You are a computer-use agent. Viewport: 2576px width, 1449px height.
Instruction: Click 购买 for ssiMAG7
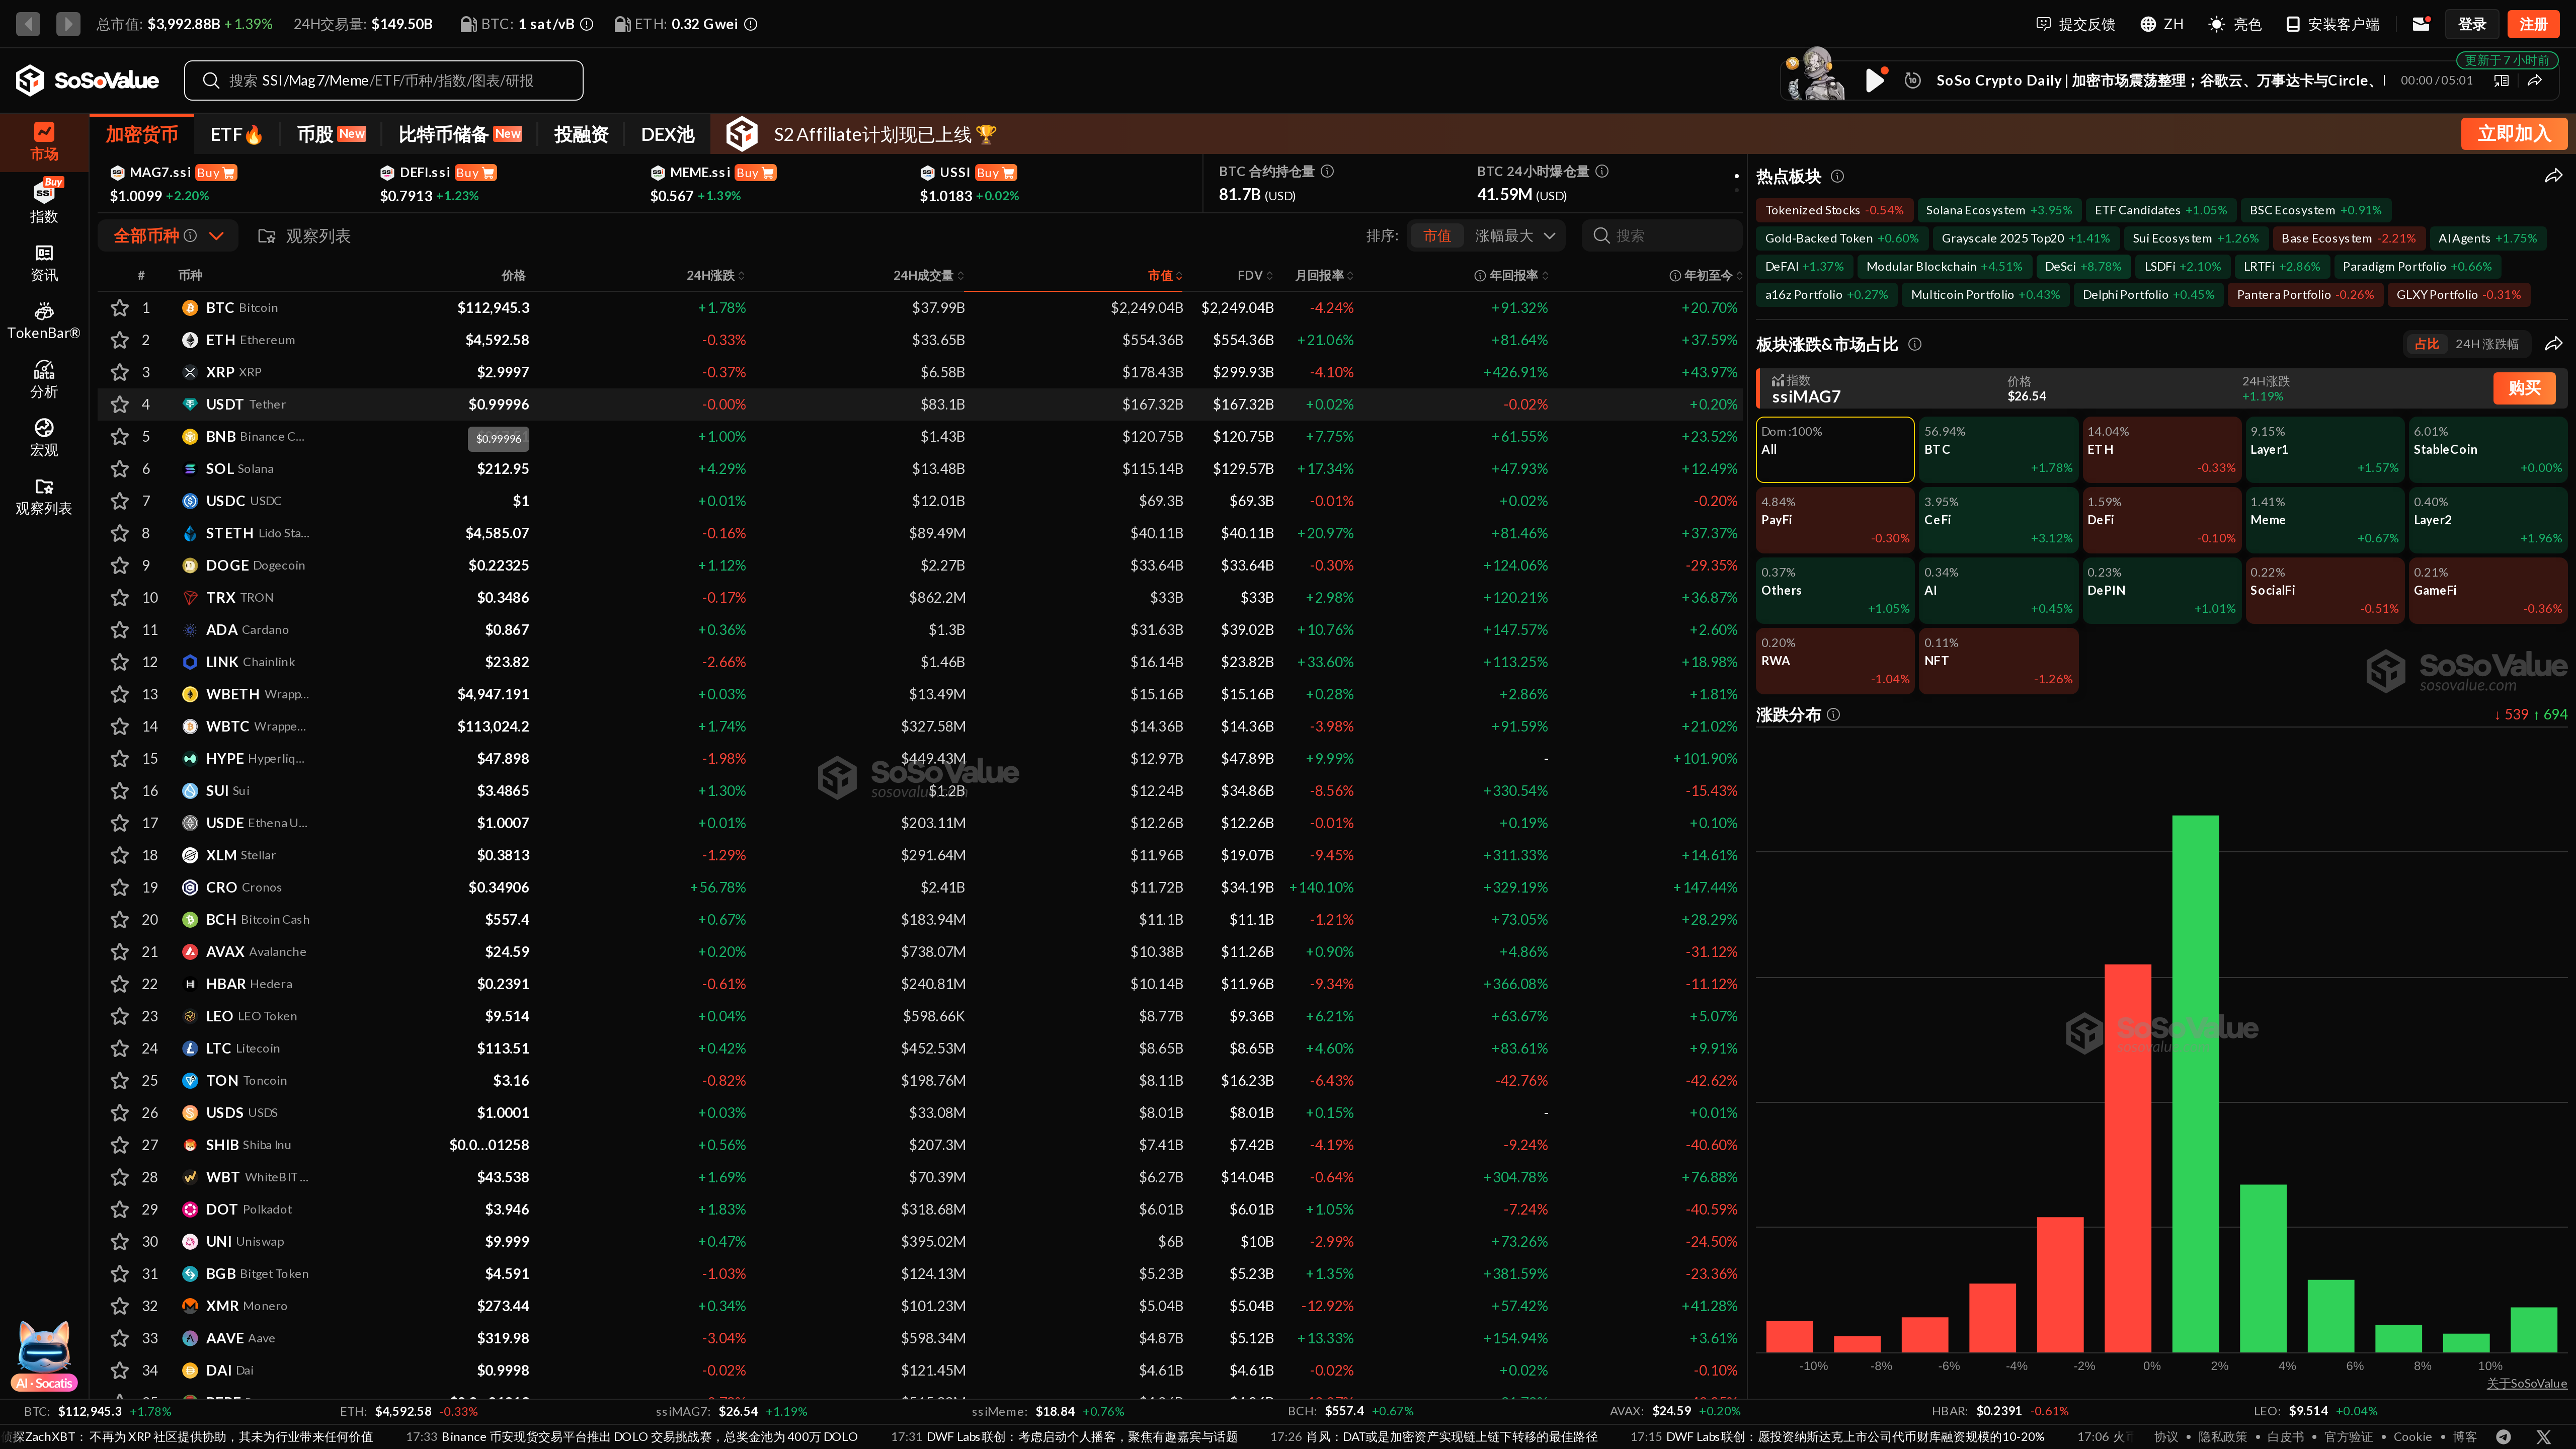[2524, 388]
